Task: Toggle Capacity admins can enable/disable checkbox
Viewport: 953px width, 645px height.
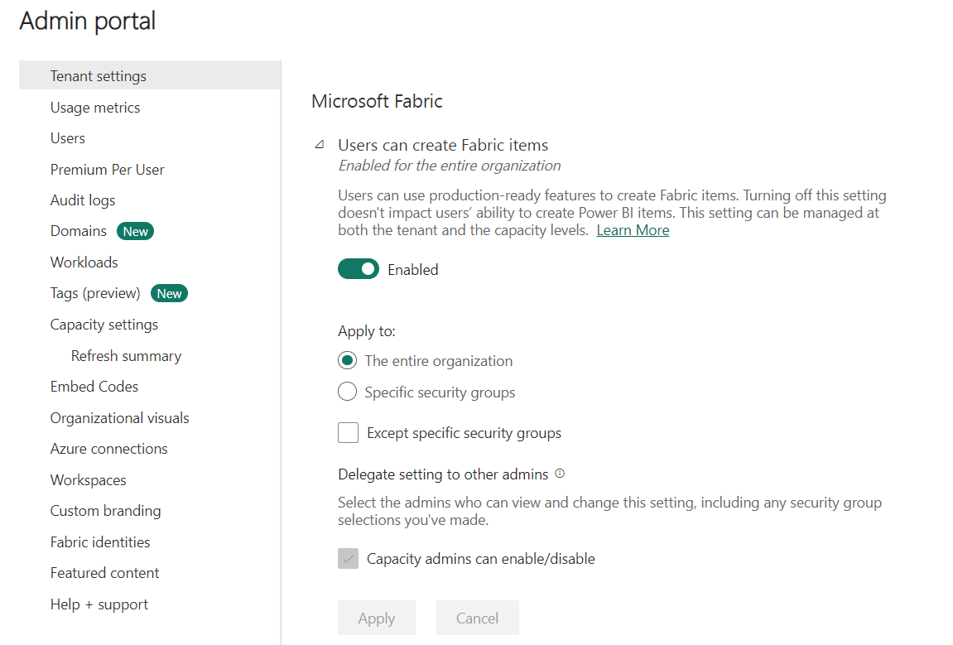Action: [349, 559]
